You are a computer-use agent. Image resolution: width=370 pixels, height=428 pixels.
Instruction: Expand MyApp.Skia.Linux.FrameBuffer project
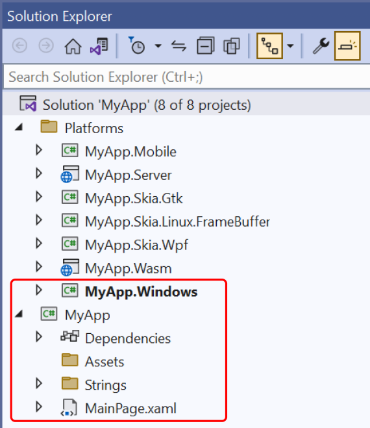coord(39,220)
